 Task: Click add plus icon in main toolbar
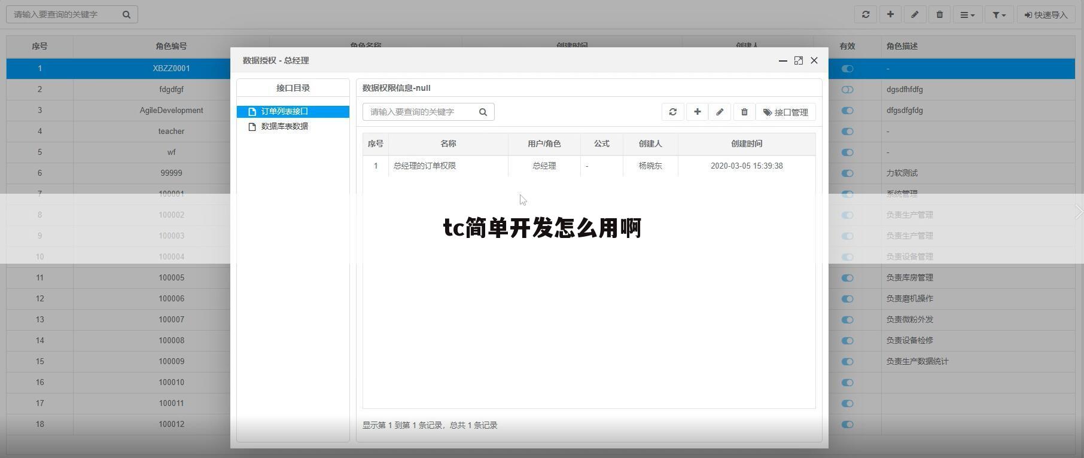890,14
